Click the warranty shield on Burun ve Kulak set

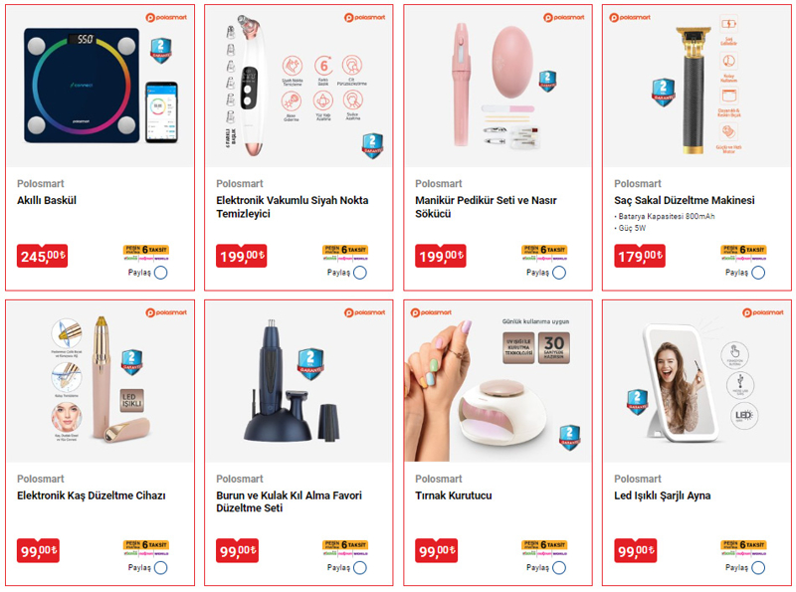click(310, 363)
